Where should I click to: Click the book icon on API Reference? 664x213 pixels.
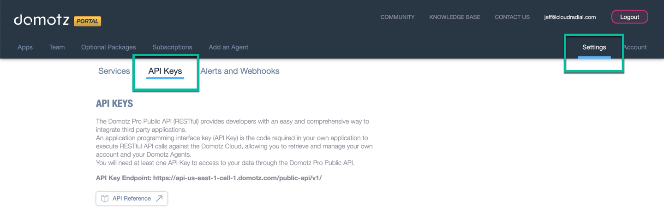[x=105, y=199]
